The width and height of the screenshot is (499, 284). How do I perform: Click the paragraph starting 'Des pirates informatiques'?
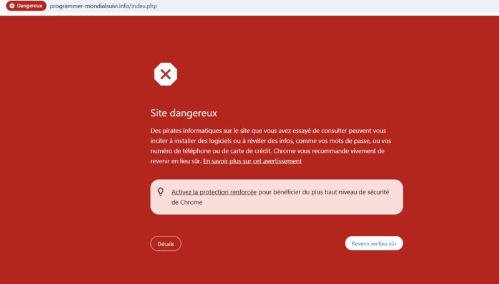[271, 146]
